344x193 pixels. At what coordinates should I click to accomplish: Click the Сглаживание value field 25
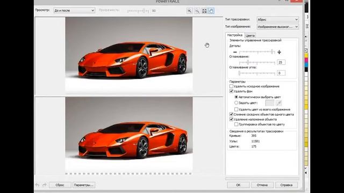[281, 62]
